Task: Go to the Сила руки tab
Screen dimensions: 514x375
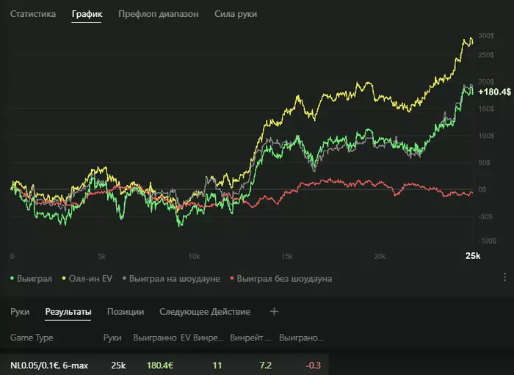Action: (x=236, y=14)
